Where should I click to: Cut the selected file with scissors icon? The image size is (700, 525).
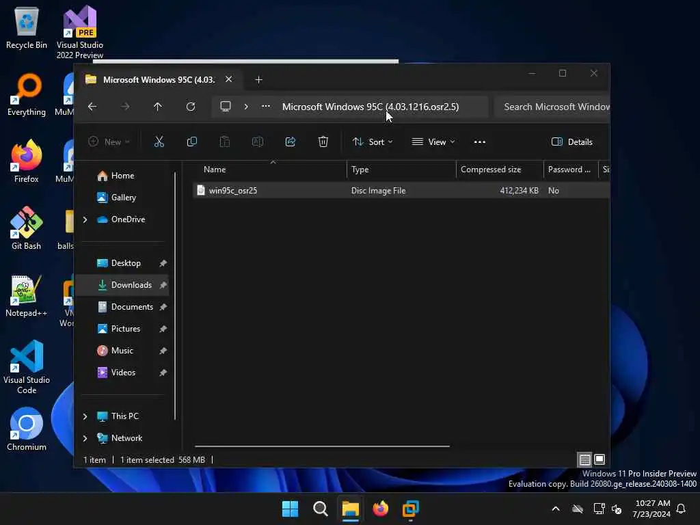(x=159, y=142)
